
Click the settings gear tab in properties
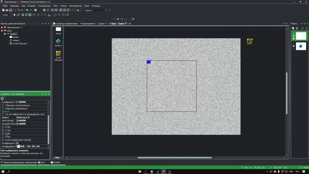2,99
